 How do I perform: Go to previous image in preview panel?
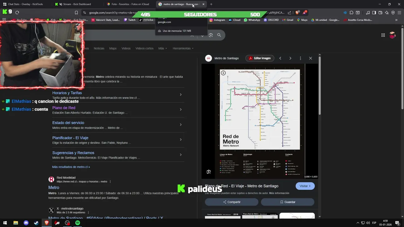coord(280,58)
